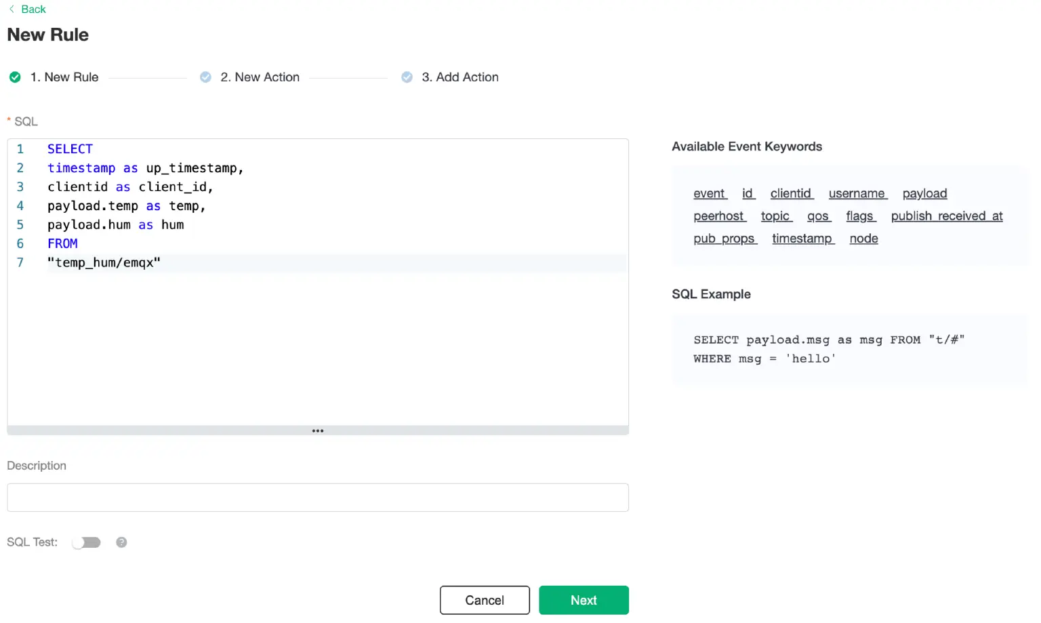Insert the 'username' keyword link
1041x623 pixels.
point(857,194)
